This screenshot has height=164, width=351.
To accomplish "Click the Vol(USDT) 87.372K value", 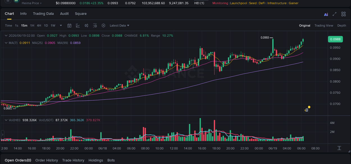I will point(62,120).
